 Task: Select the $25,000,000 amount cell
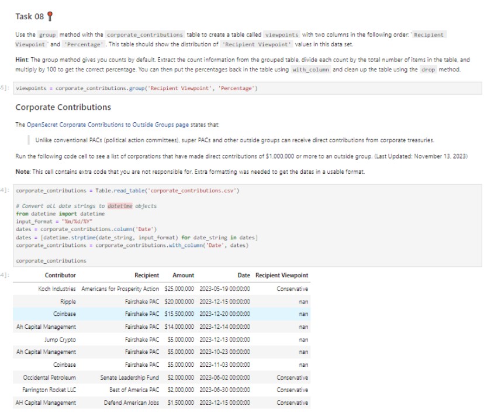pyautogui.click(x=179, y=289)
